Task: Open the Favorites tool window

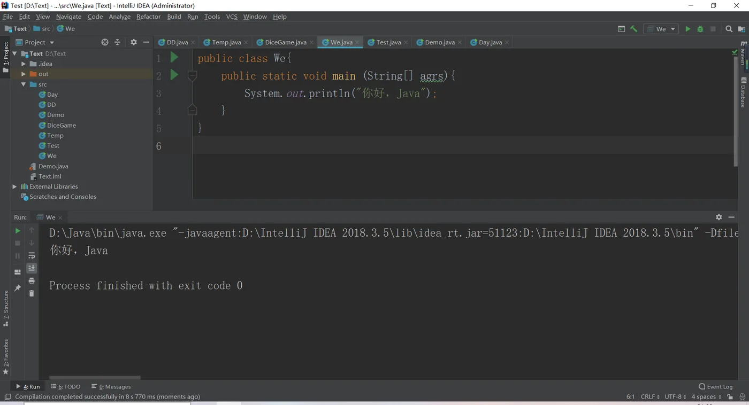Action: (6, 356)
